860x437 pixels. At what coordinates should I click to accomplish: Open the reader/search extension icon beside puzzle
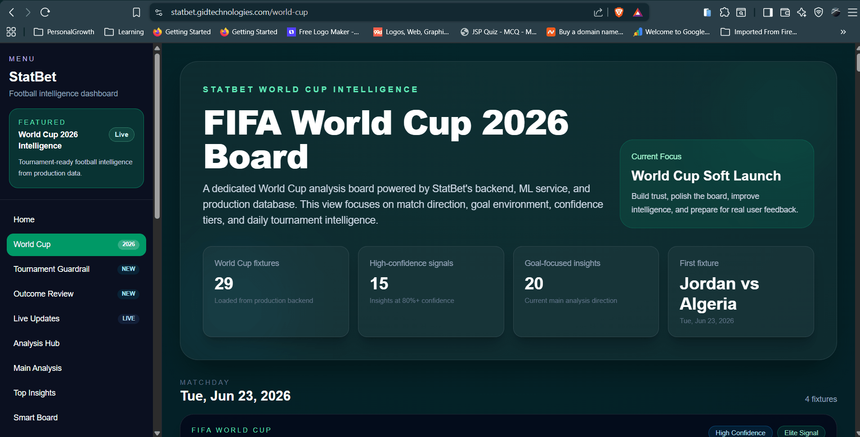(741, 12)
